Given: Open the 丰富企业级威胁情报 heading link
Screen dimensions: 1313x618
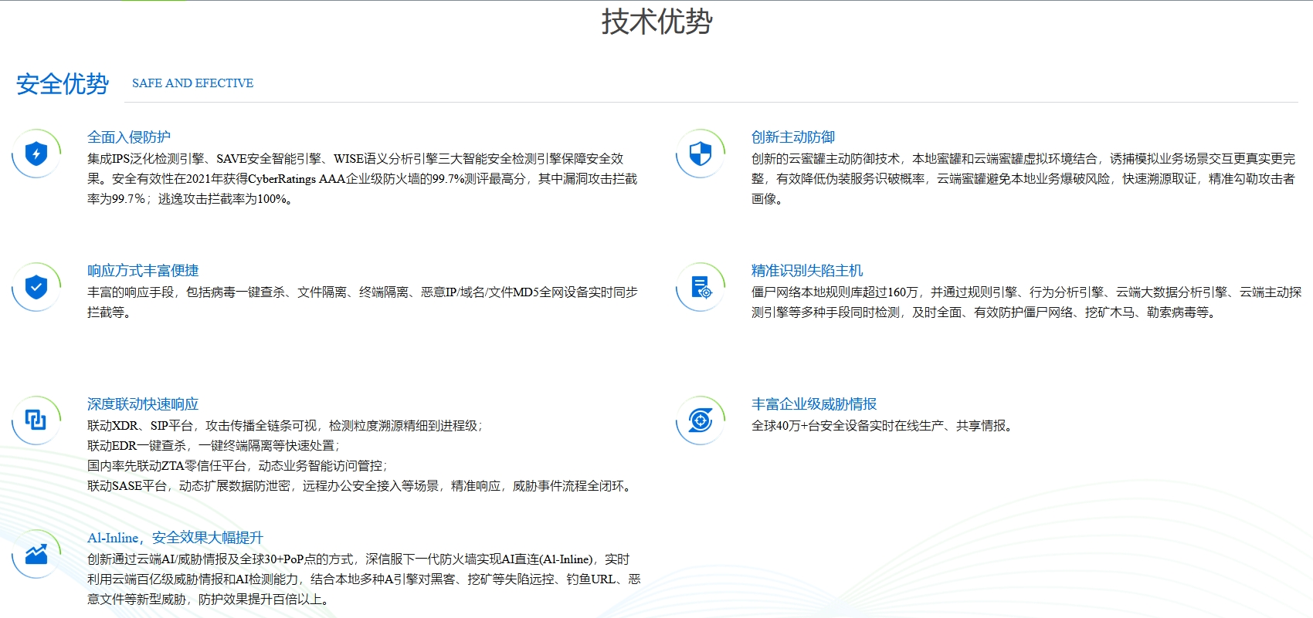Looking at the screenshot, I should point(814,404).
